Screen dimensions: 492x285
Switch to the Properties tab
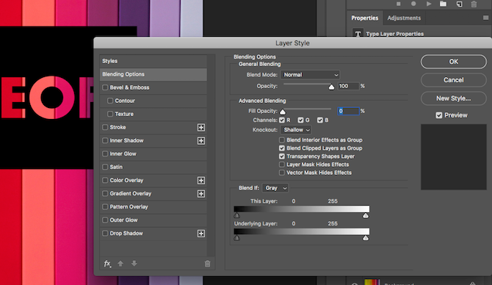click(365, 18)
